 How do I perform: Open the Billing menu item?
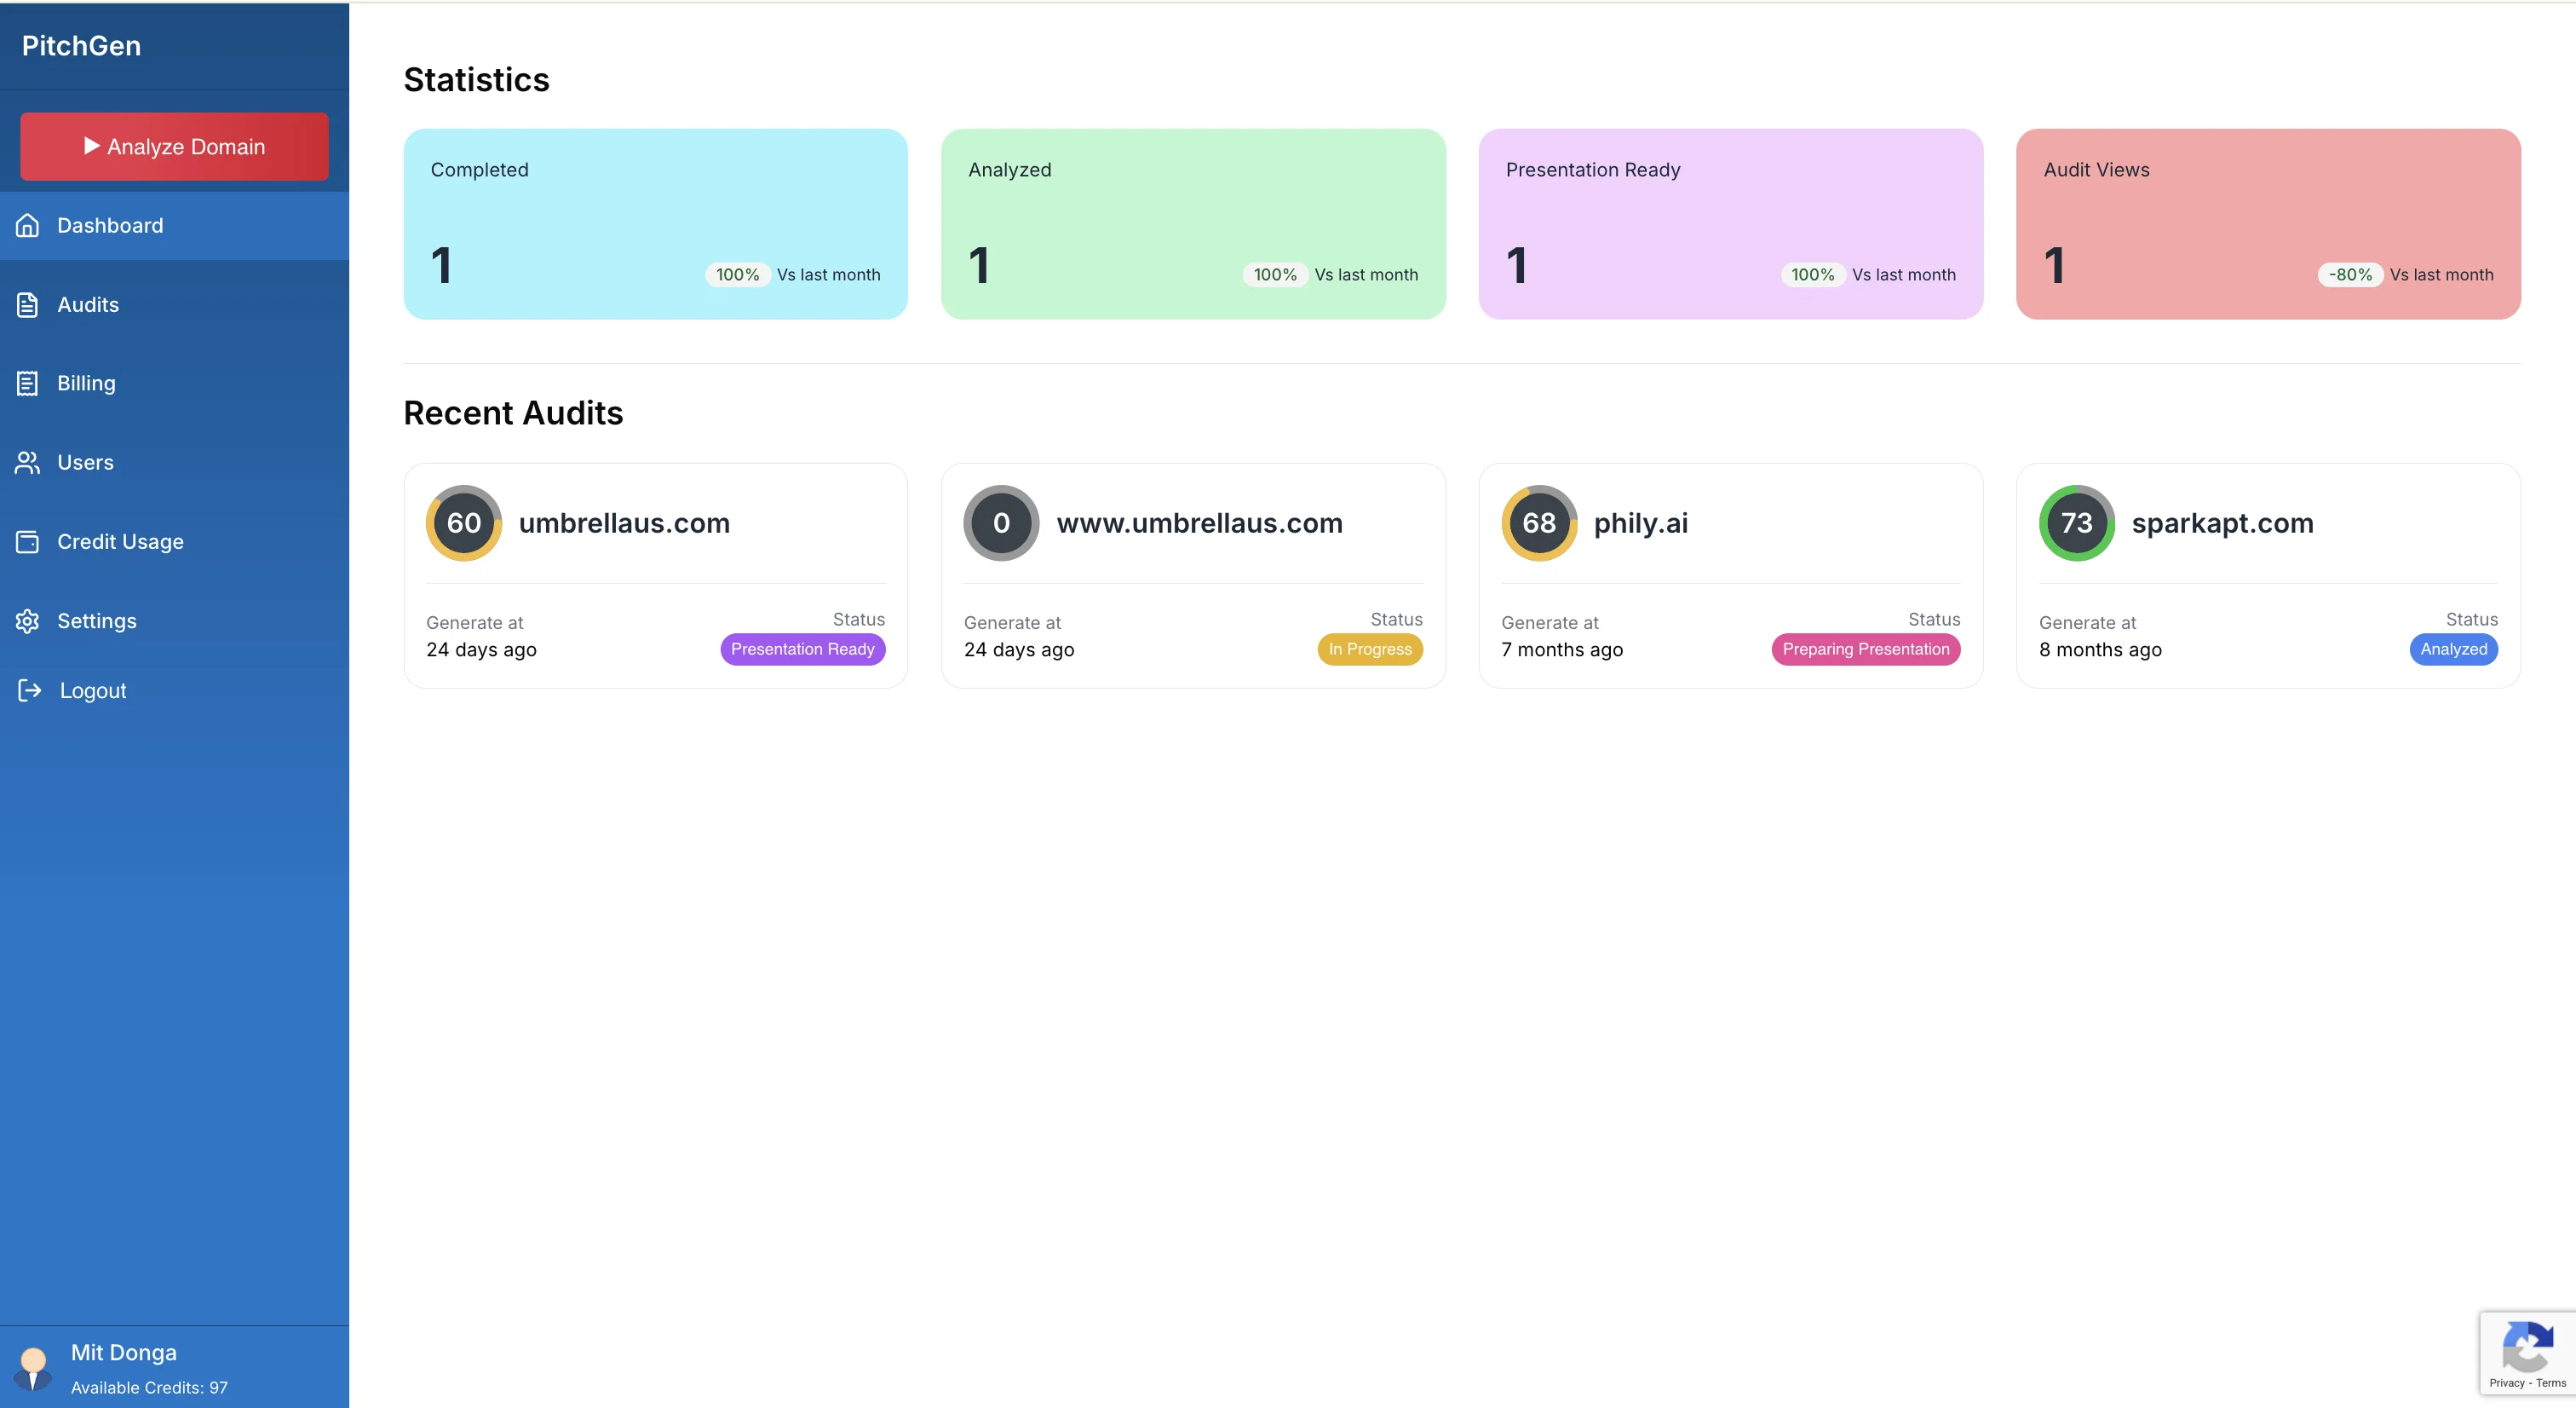pyautogui.click(x=86, y=384)
